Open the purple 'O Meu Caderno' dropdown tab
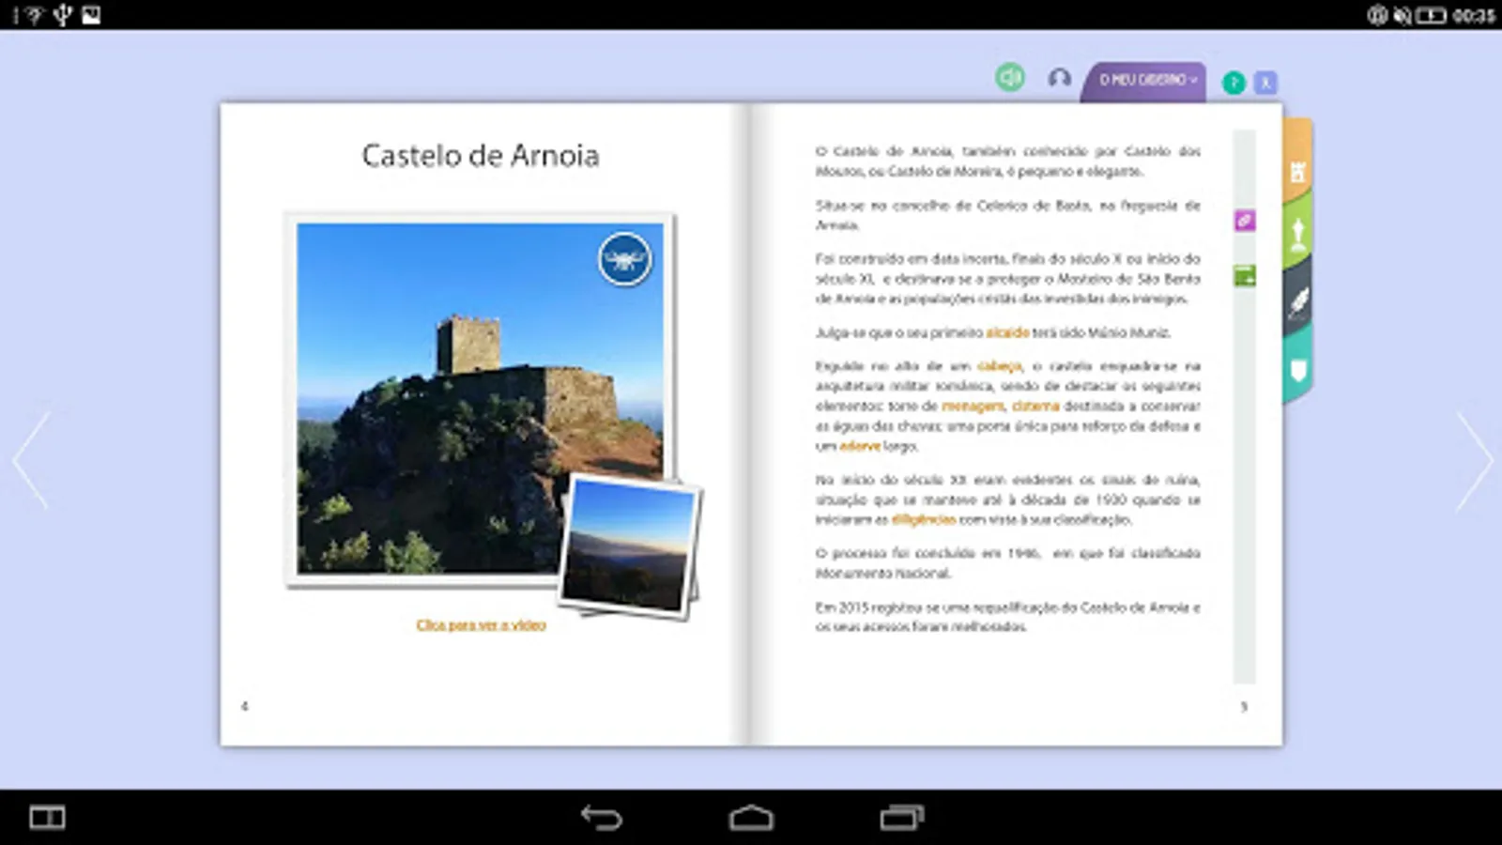This screenshot has height=845, width=1502. tap(1145, 81)
